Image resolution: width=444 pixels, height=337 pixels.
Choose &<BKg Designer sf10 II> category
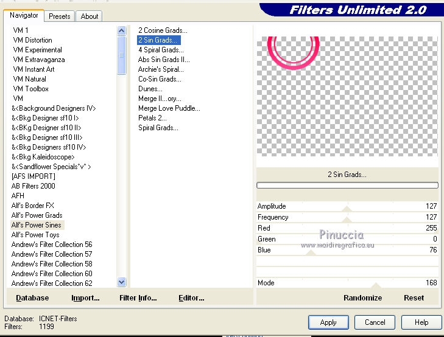[46, 128]
